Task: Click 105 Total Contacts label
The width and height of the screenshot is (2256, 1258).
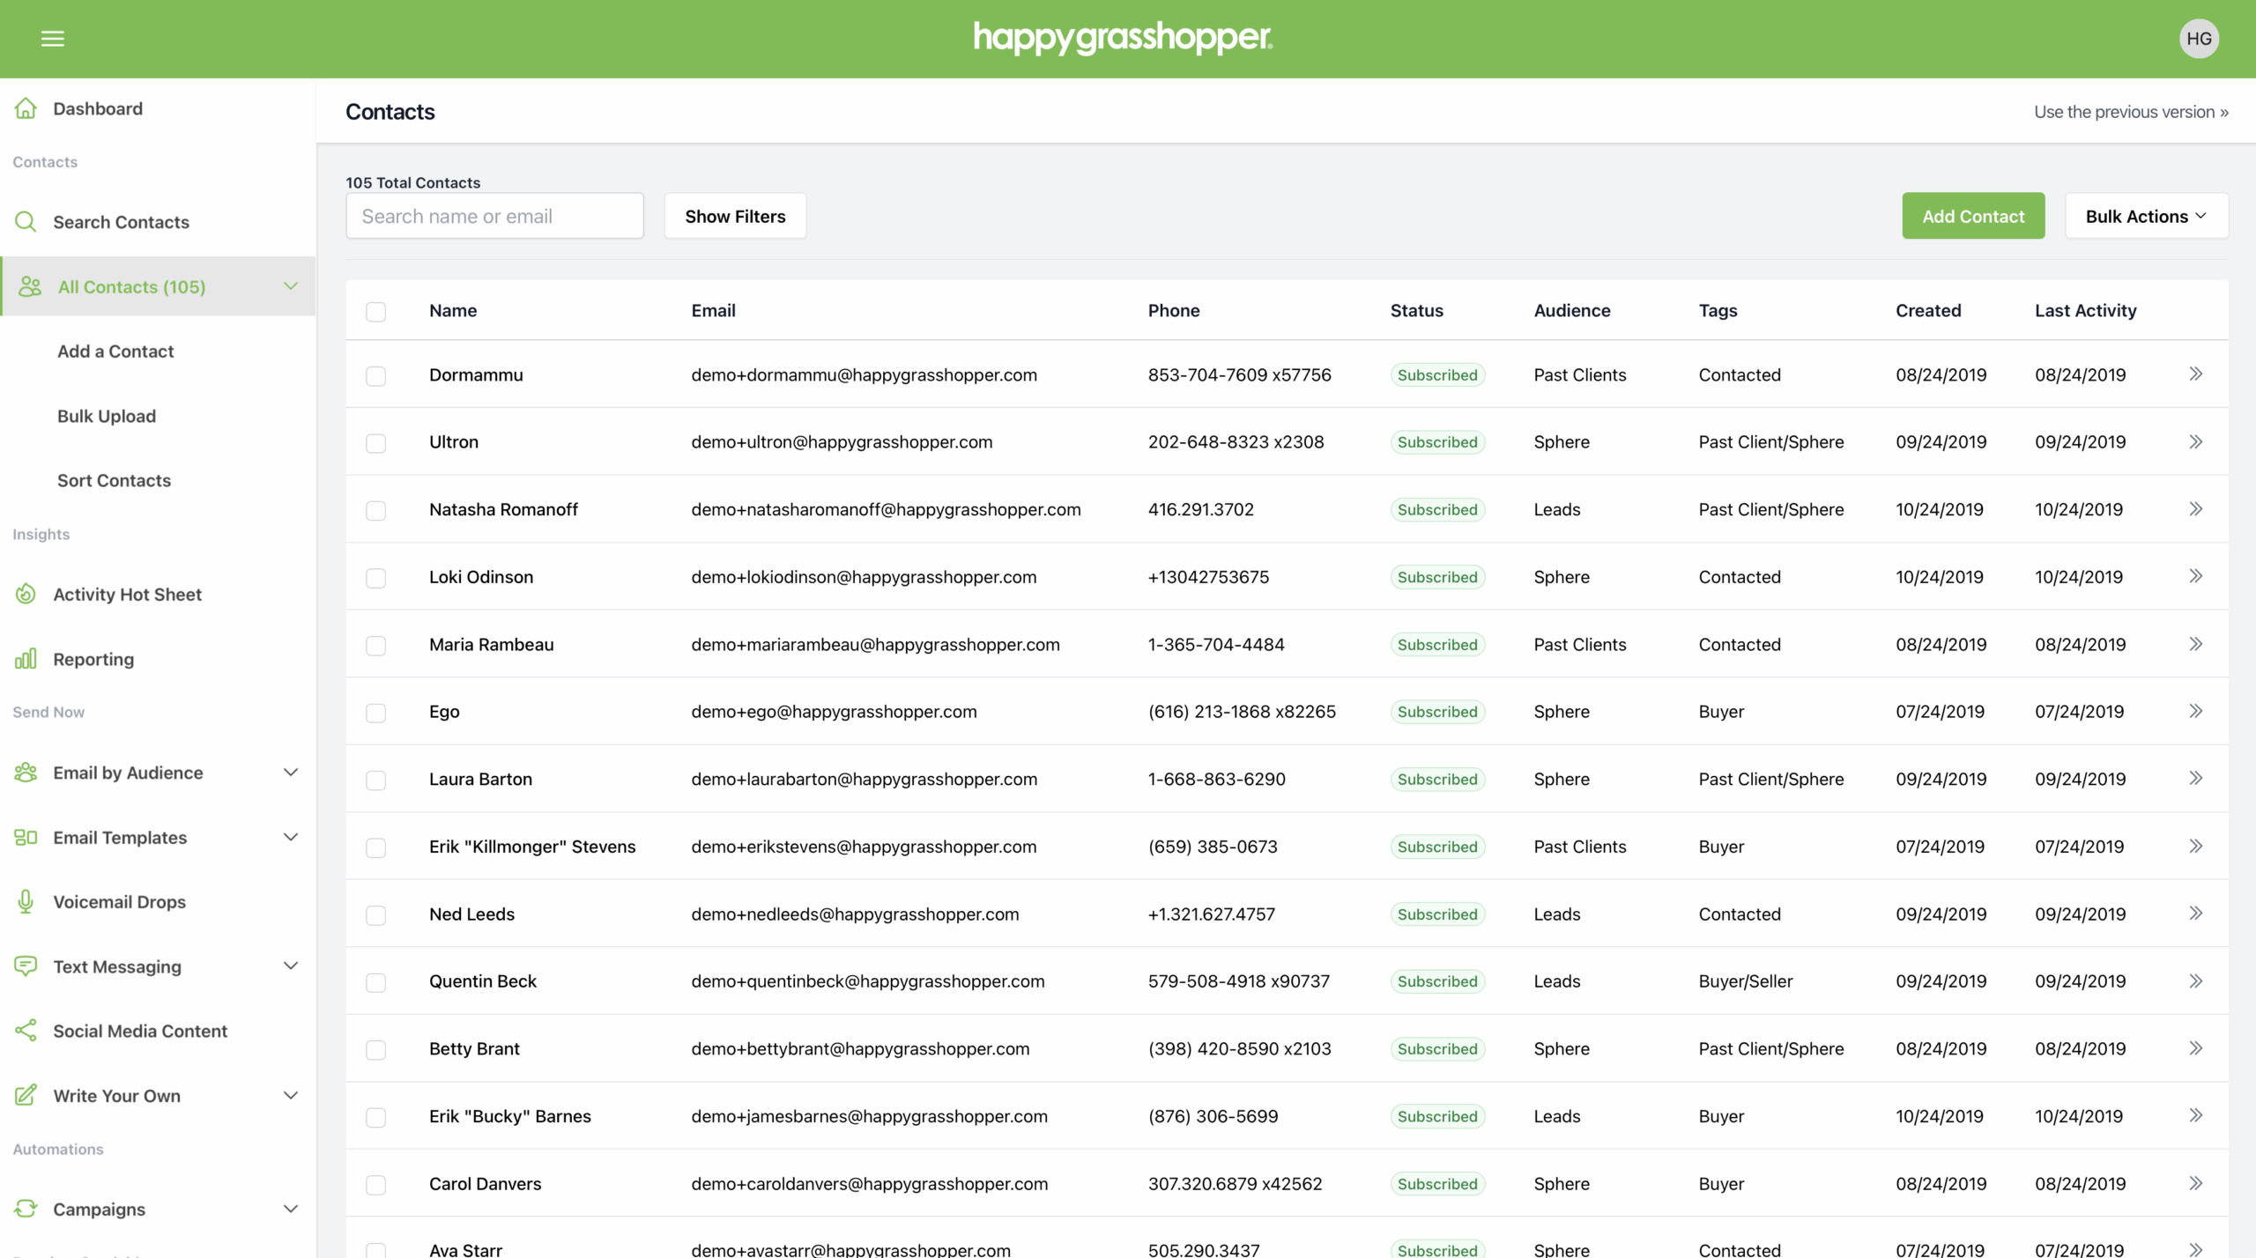Action: click(412, 182)
